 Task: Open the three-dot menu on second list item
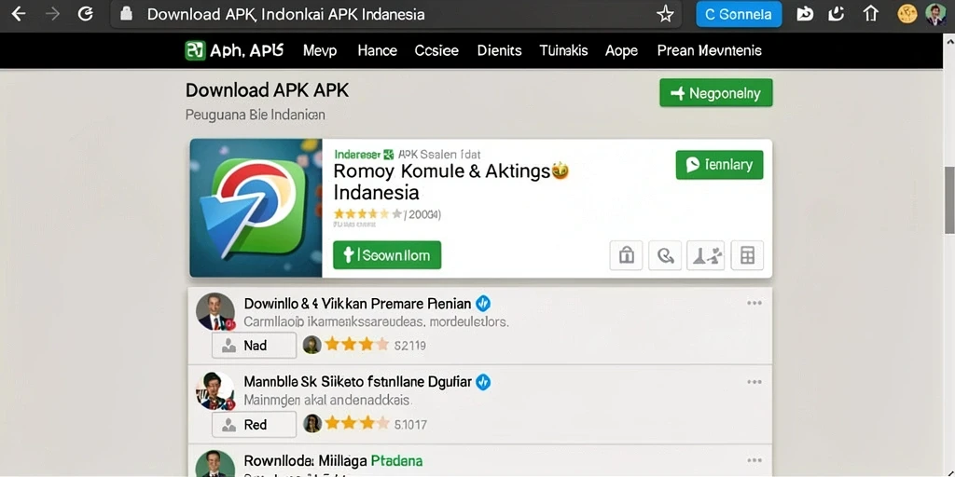tap(754, 382)
